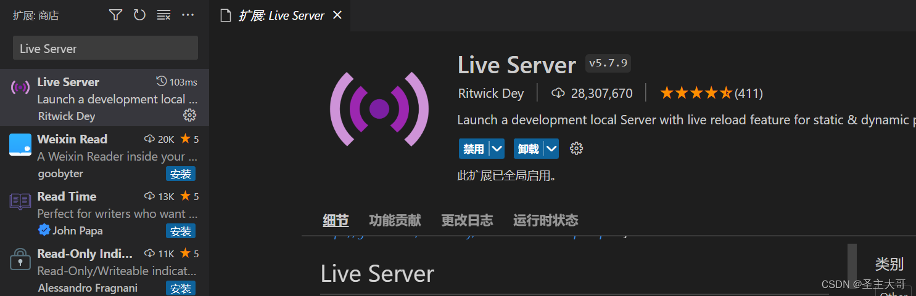The height and width of the screenshot is (296, 916).
Task: Click the Read Time book icon
Action: (x=20, y=201)
